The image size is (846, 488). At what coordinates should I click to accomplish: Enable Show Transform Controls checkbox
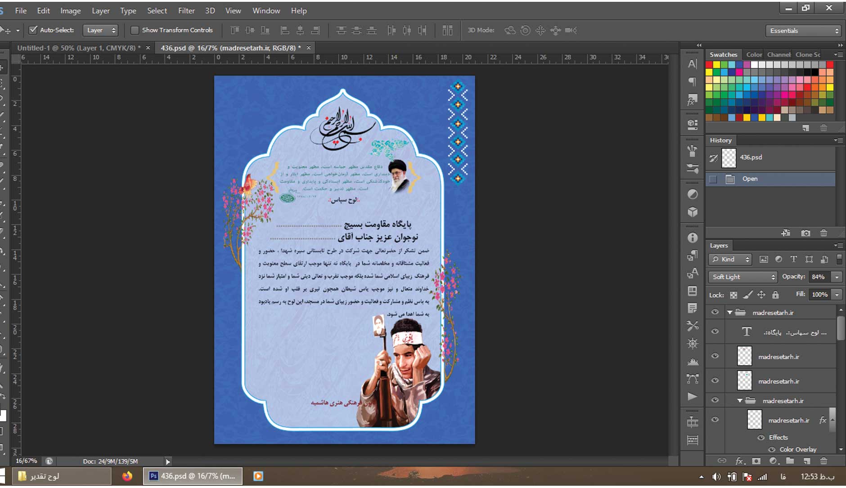134,30
